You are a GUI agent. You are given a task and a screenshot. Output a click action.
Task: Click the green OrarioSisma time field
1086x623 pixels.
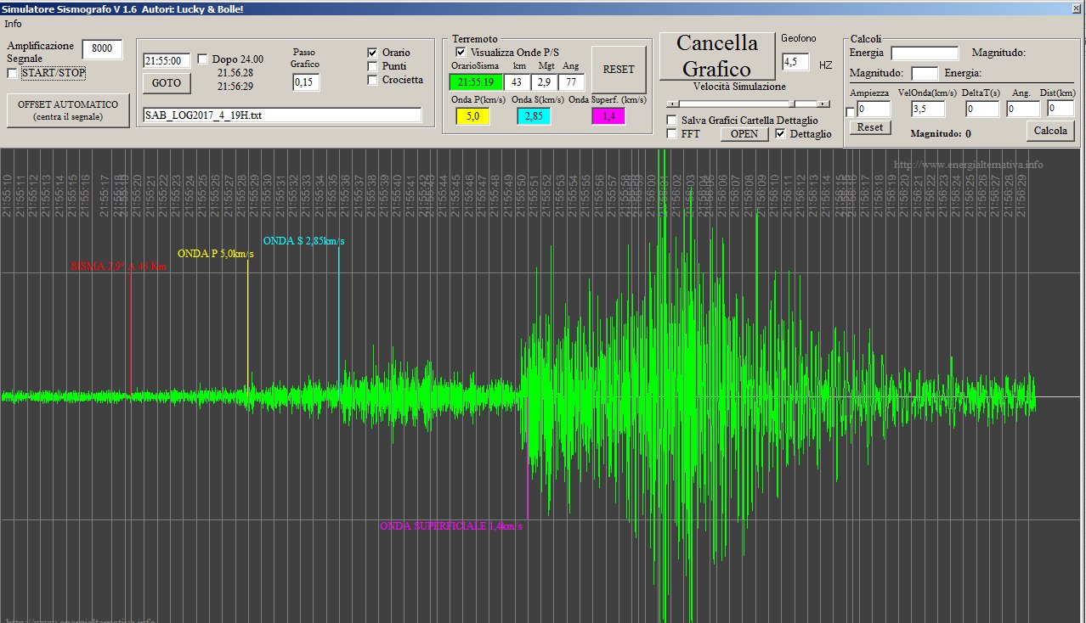476,82
